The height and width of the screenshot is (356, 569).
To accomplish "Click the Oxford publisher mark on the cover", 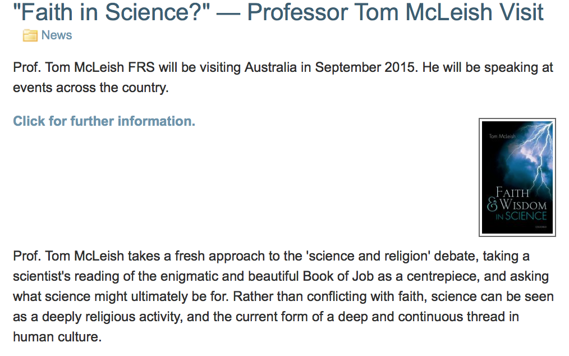I will click(543, 228).
